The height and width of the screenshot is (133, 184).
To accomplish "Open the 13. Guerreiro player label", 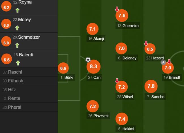I will click(128, 26).
